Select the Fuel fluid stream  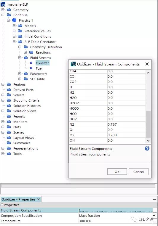[39, 68]
